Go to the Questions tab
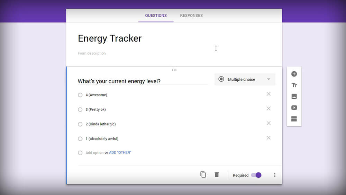 click(156, 16)
